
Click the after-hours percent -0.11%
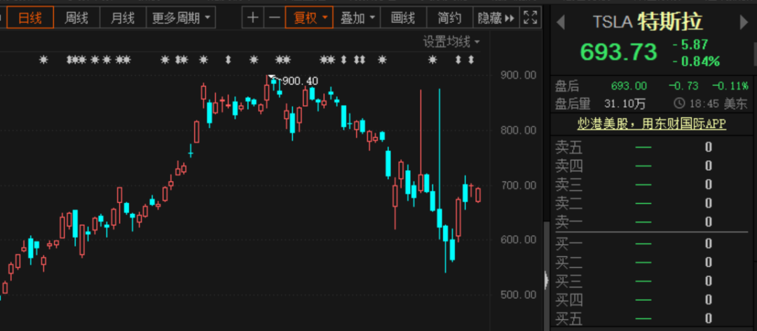[730, 86]
